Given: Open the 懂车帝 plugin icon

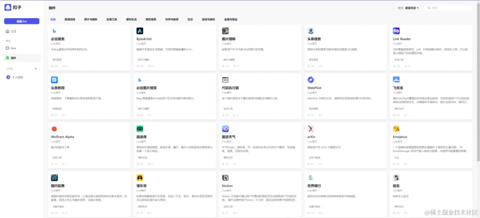Looking at the screenshot, I should coord(140,178).
